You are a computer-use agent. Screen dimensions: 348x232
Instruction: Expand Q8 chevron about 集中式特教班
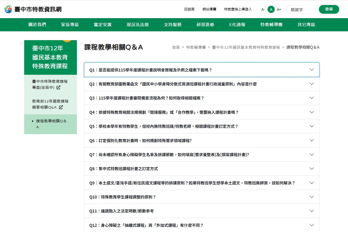311,169
